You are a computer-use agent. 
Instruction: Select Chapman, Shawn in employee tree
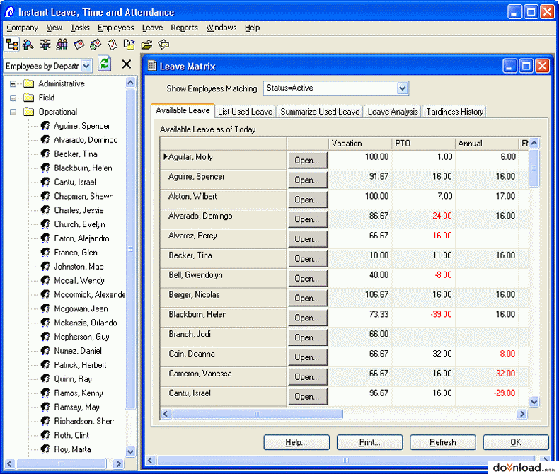coord(83,196)
